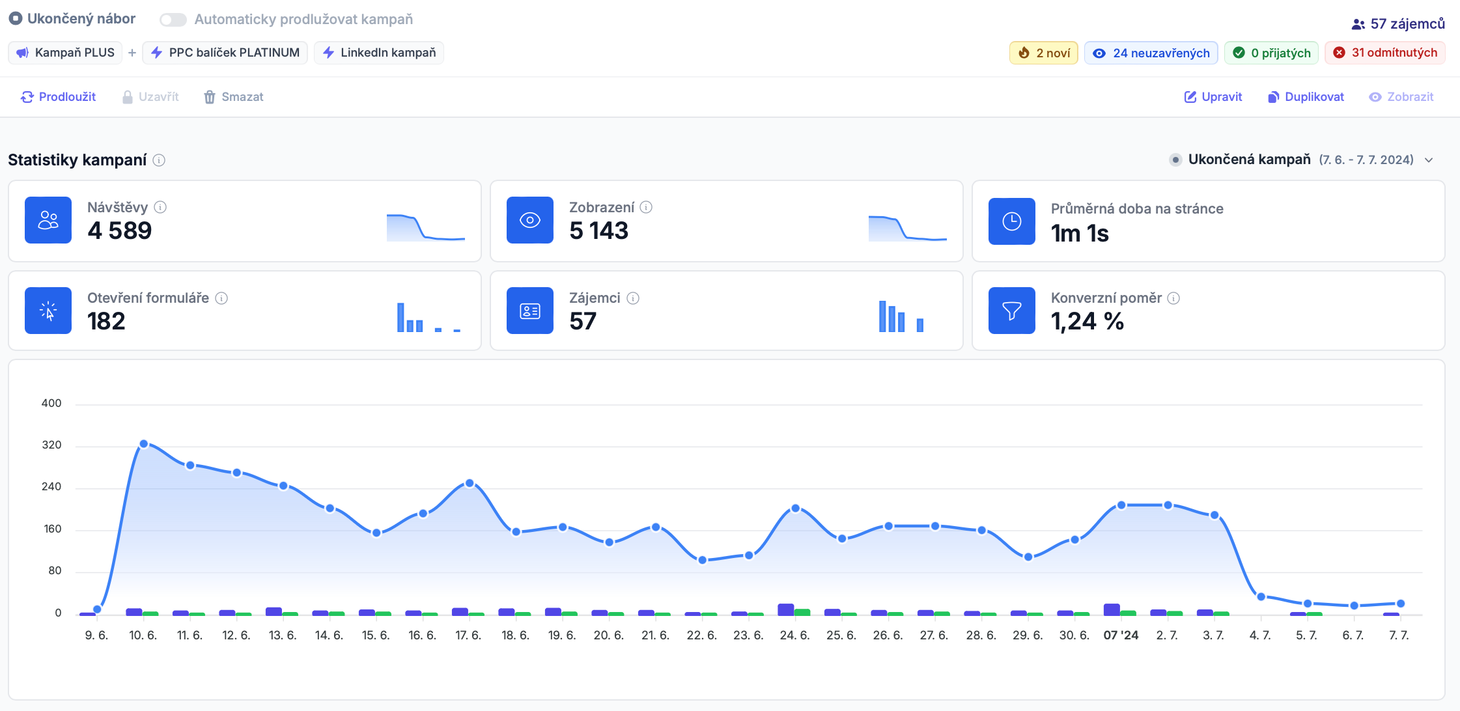
Task: Click the Návštěvy sparkline chart
Action: 426,227
